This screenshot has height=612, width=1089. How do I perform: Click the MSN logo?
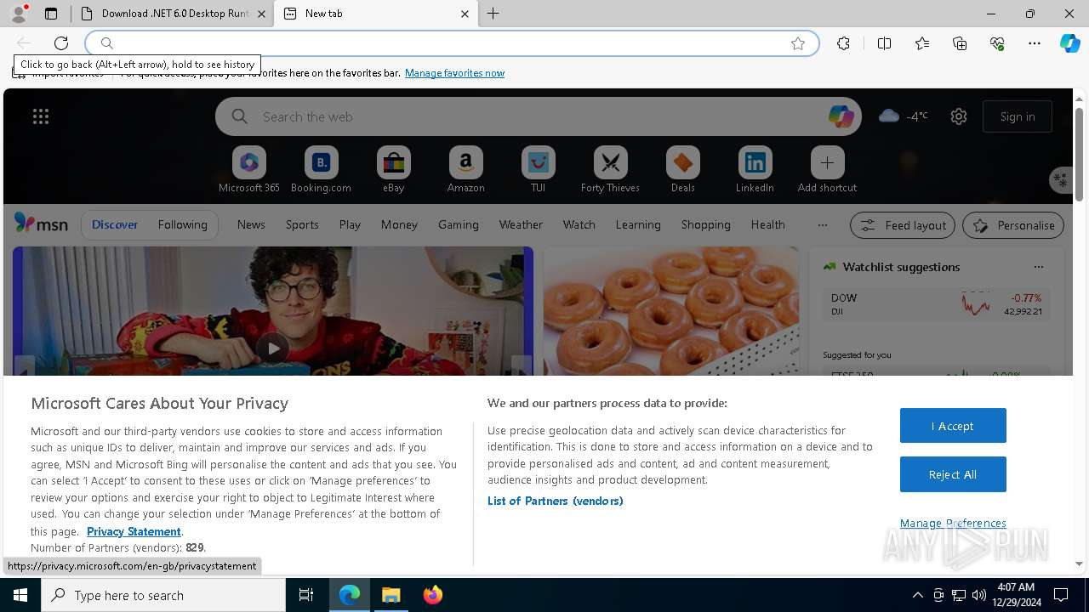coord(41,224)
